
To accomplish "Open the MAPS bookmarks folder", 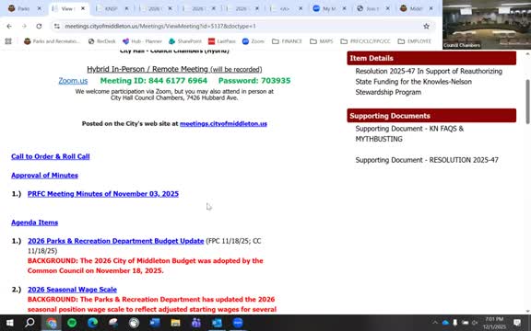I will [x=322, y=41].
